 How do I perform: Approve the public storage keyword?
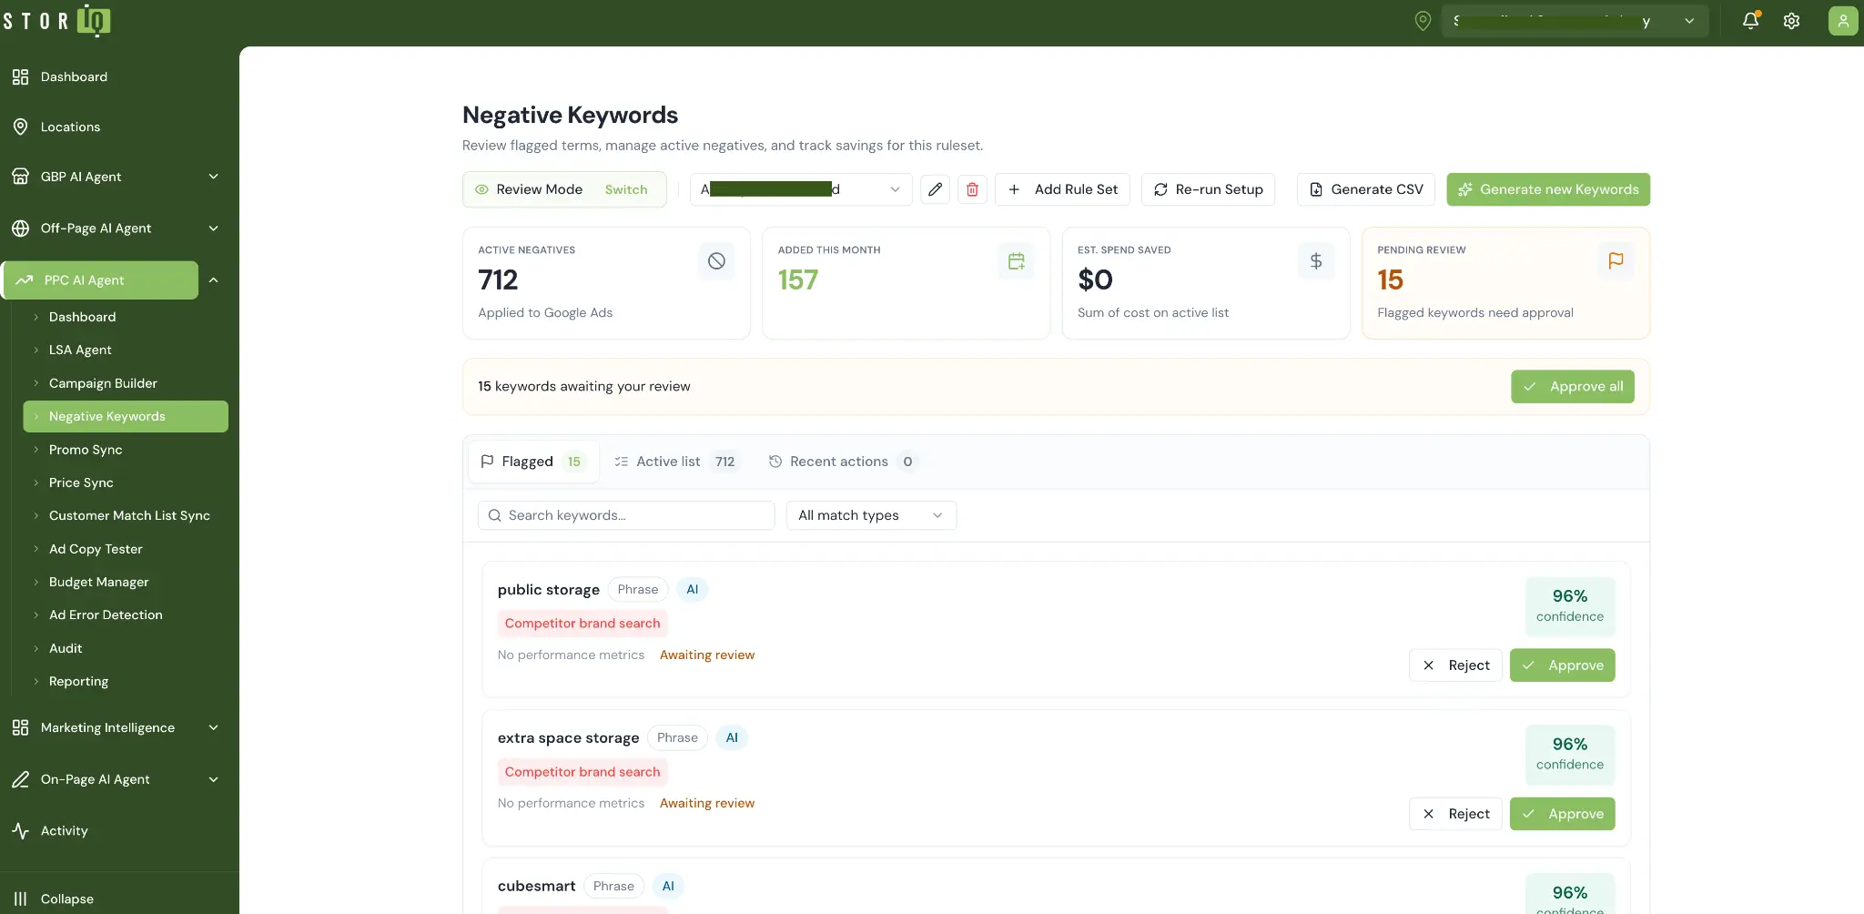pyautogui.click(x=1563, y=665)
